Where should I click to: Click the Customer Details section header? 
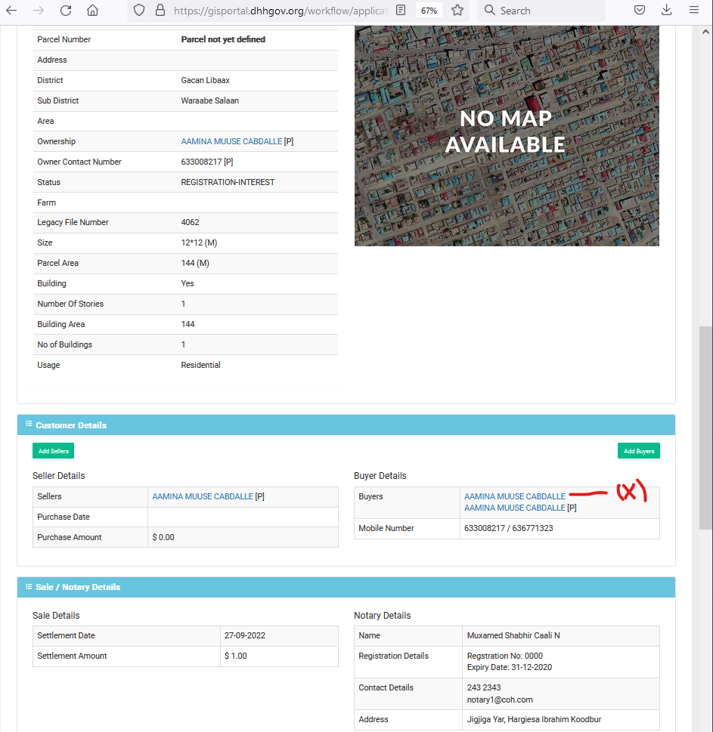pos(346,425)
